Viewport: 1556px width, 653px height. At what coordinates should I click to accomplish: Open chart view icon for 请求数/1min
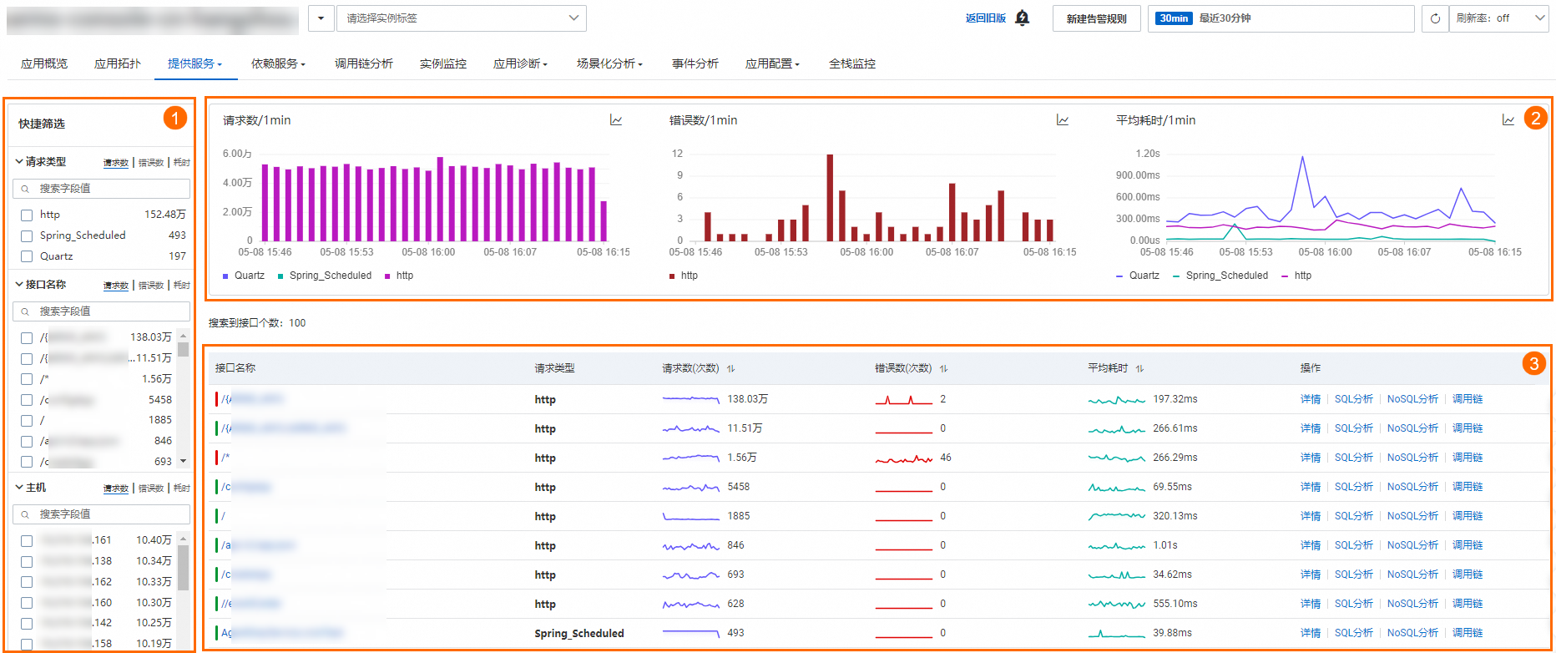(x=616, y=120)
